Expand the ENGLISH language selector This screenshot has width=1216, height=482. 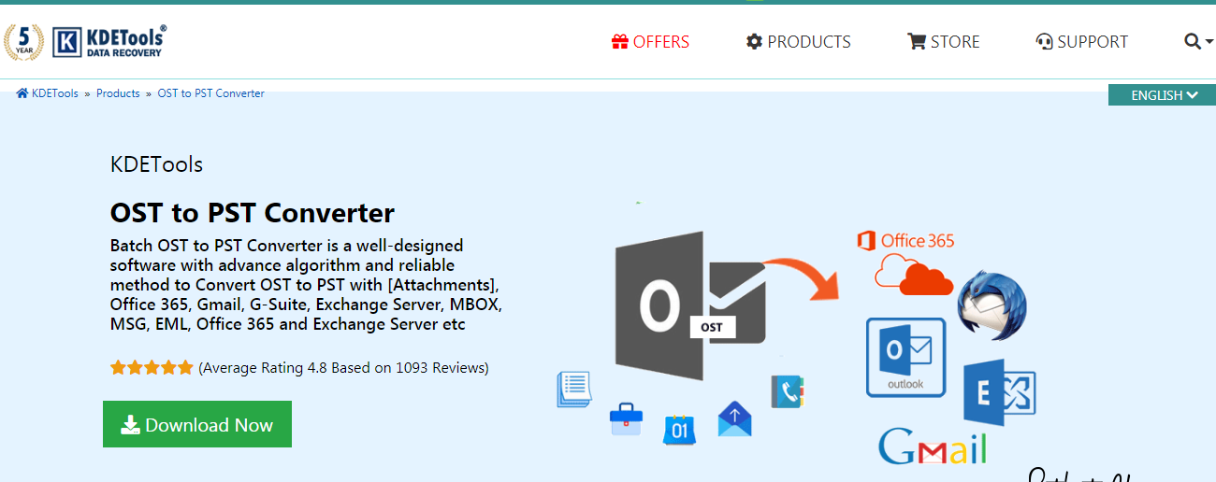click(x=1163, y=95)
